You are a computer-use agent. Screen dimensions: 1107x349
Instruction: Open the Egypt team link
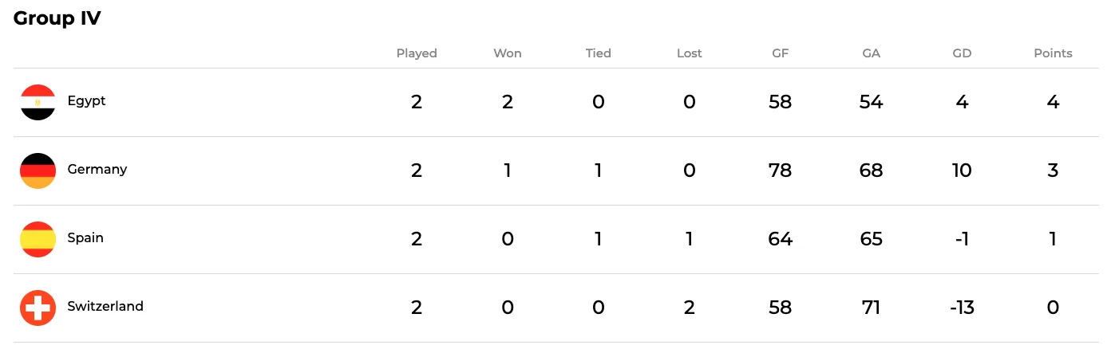(x=86, y=101)
